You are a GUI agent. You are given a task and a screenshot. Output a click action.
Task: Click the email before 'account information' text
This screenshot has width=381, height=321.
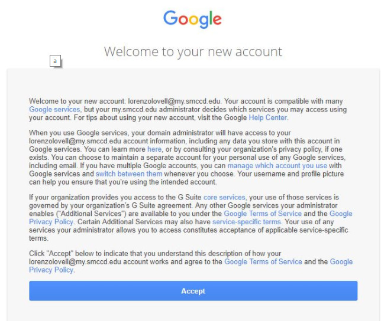[75, 141]
